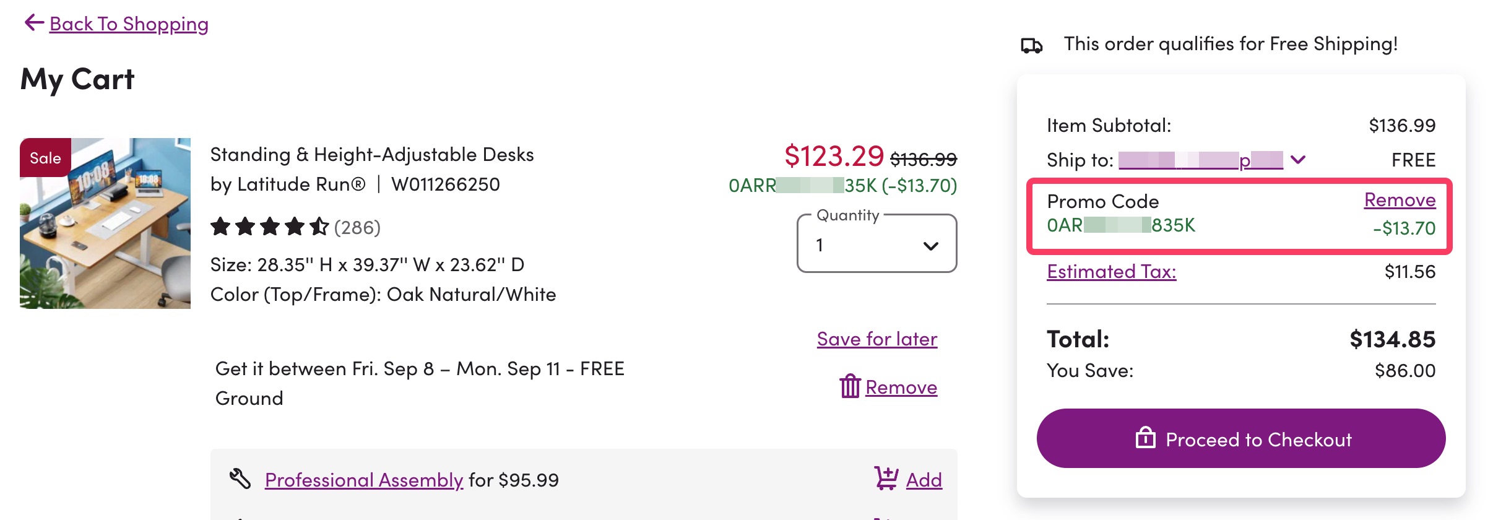Click the Remove link under the desk item
1493x520 pixels.
click(900, 388)
